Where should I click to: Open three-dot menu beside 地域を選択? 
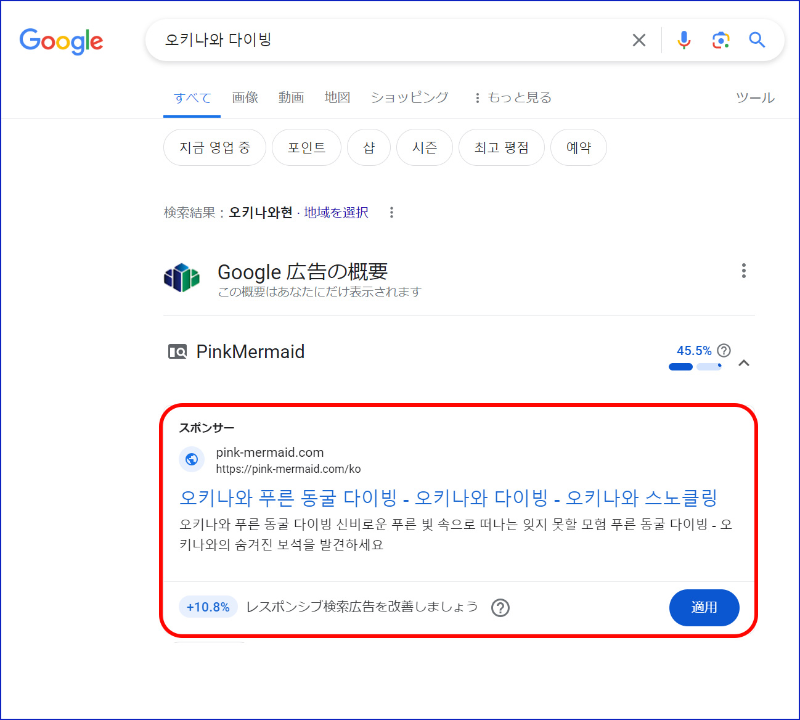click(x=391, y=213)
